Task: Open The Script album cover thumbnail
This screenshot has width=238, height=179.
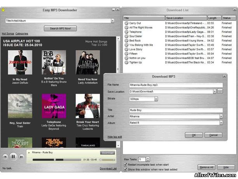Action: [20, 143]
